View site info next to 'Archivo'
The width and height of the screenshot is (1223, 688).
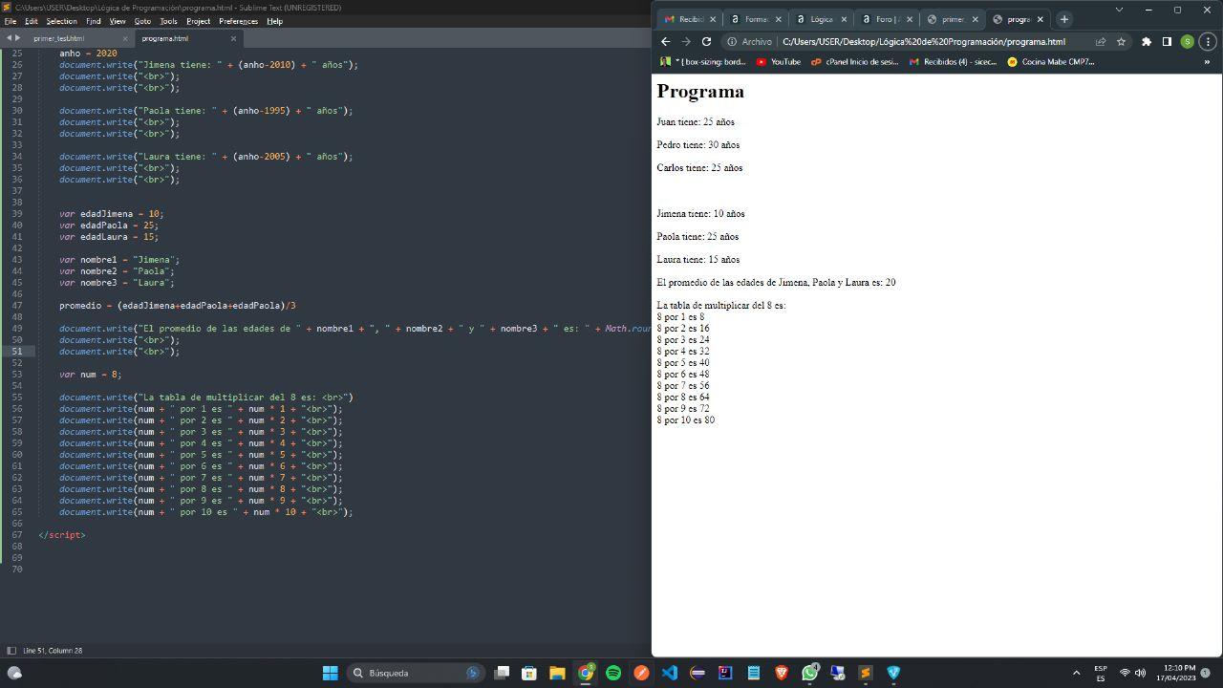tap(749, 41)
